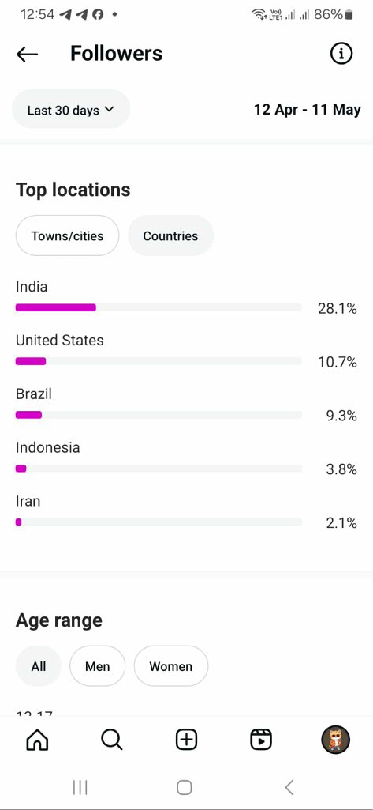This screenshot has height=810, width=373.
Task: Tap the create new post plus icon
Action: (x=186, y=740)
